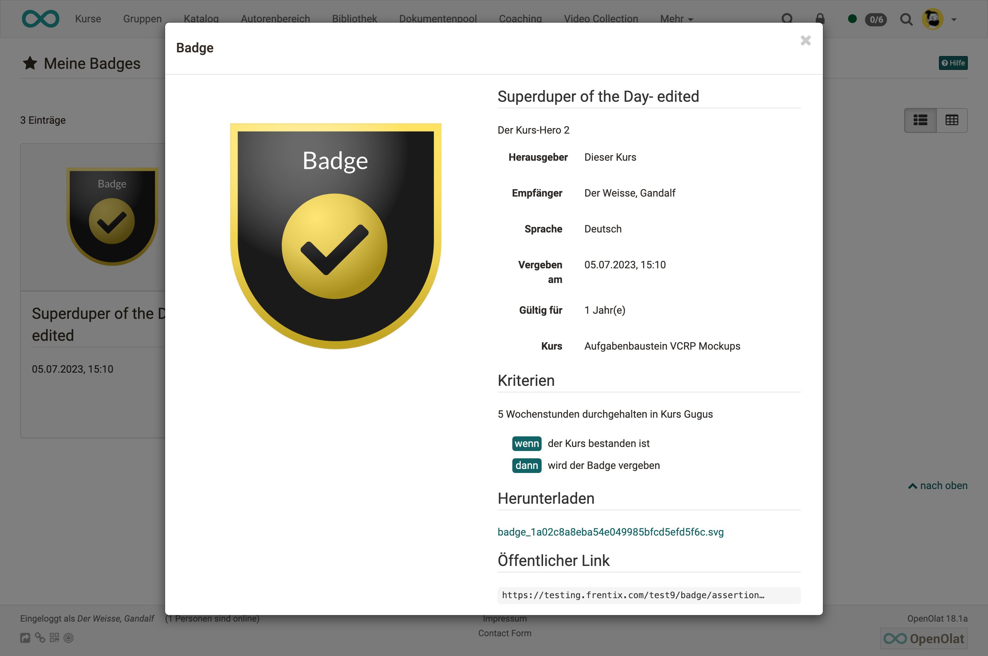Click the lock icon in the header
The image size is (988, 656).
tap(820, 19)
